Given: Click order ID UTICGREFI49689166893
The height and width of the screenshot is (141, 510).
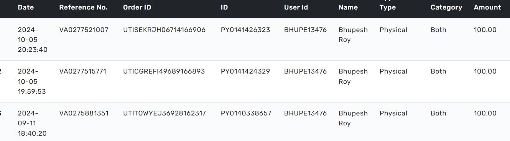Looking at the screenshot, I should 164,71.
